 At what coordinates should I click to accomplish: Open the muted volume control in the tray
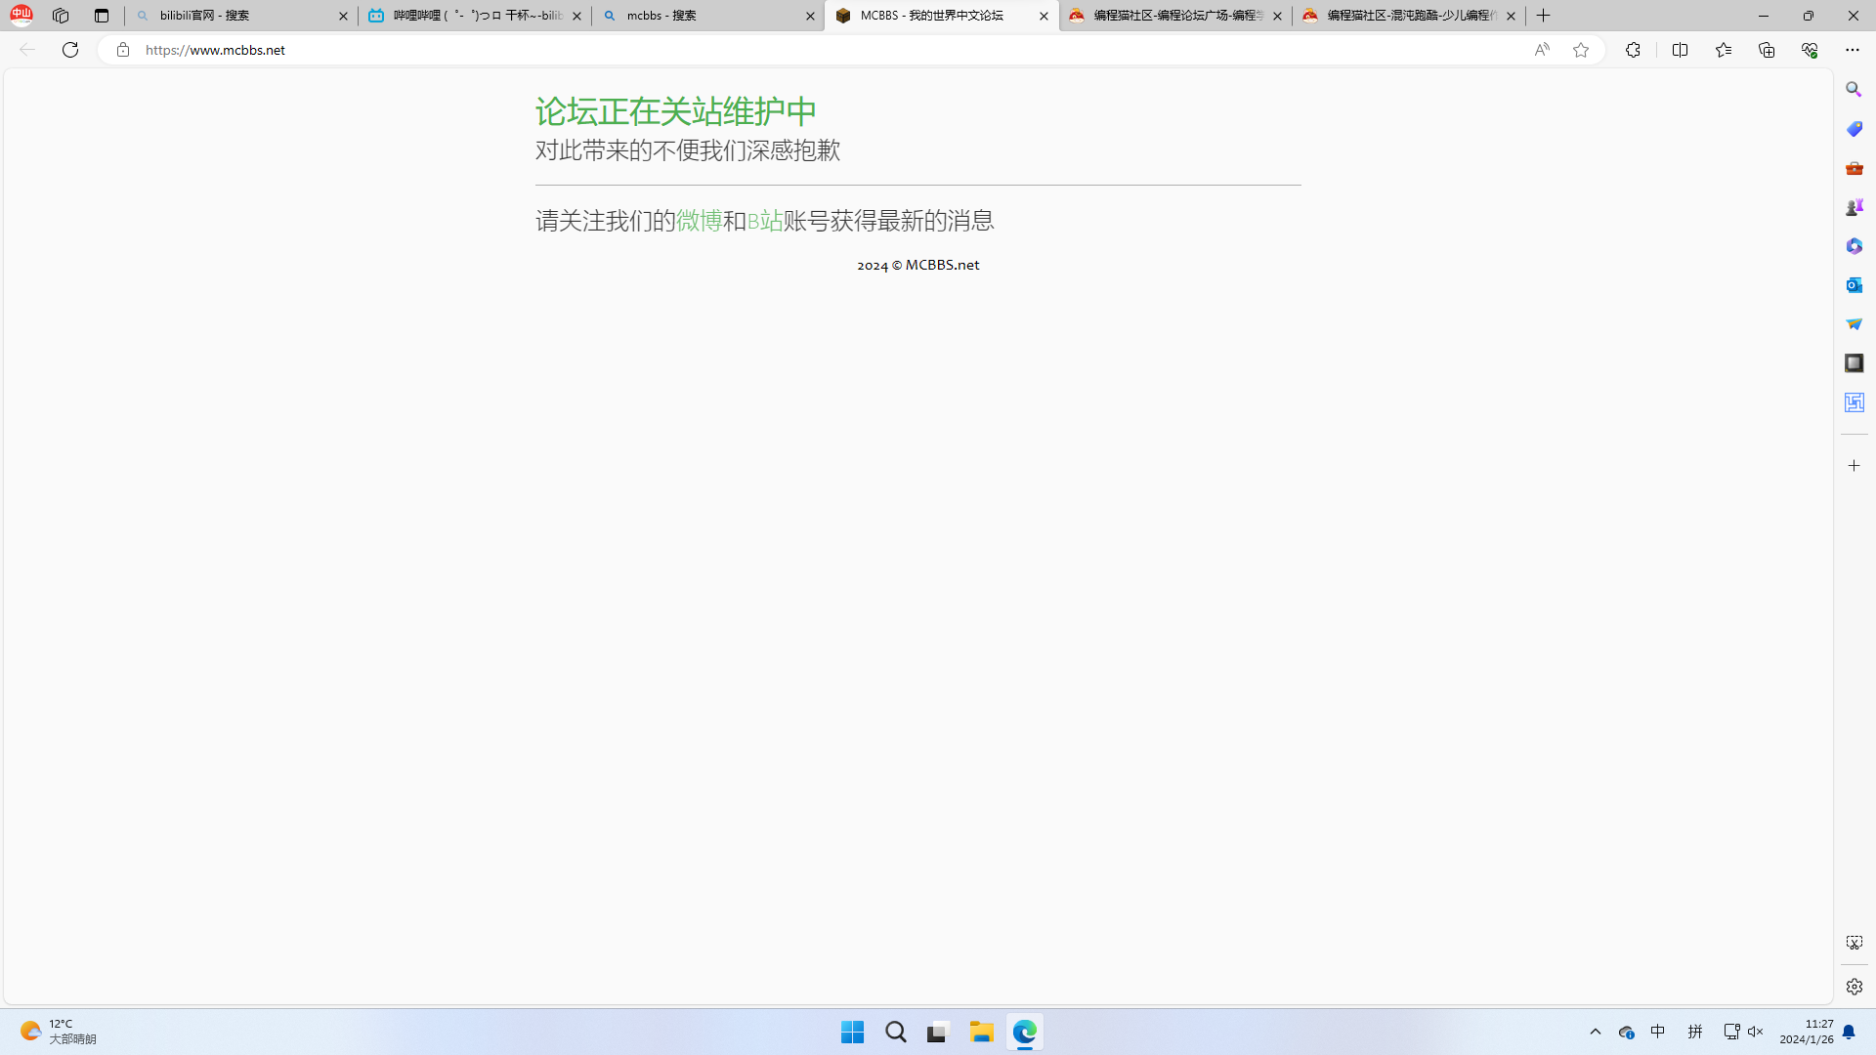(x=1756, y=1032)
